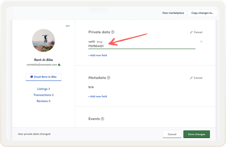The image size is (226, 147).
Task: Click the String type badge next to vatID
Action: (x=99, y=42)
